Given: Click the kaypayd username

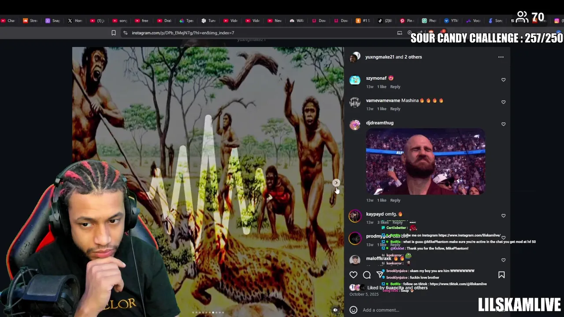Looking at the screenshot, I should [x=375, y=214].
